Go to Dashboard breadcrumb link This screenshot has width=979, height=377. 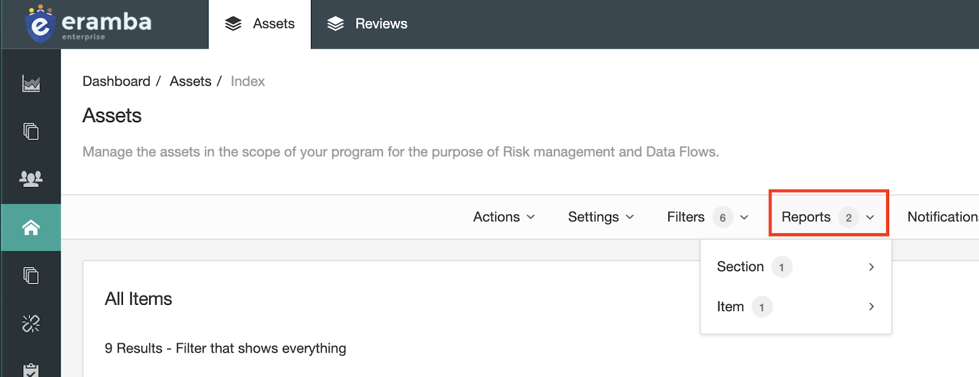click(116, 81)
